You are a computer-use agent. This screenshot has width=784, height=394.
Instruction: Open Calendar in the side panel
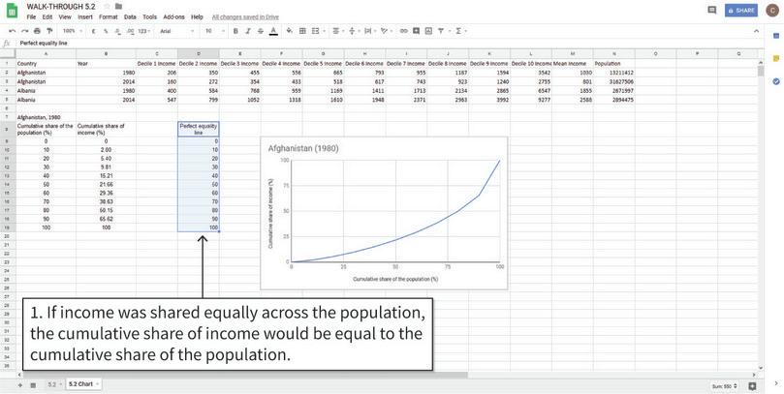pos(776,36)
